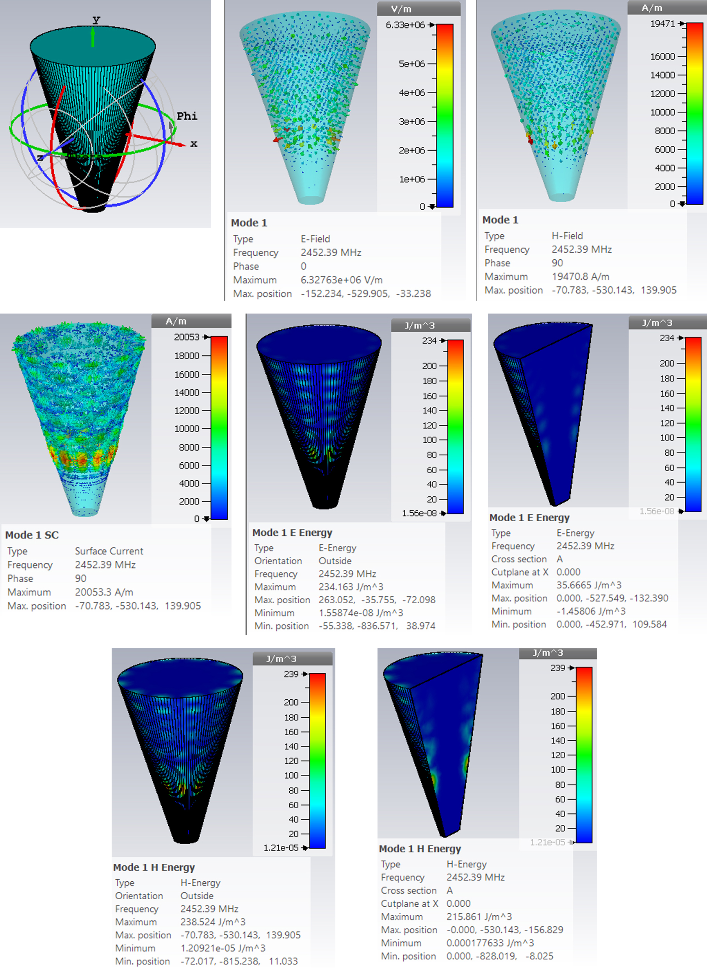Click the 1.21e-05 minimum marker of H-Energy Outside scale
Viewport: 707px width, 968px height.
[305, 848]
